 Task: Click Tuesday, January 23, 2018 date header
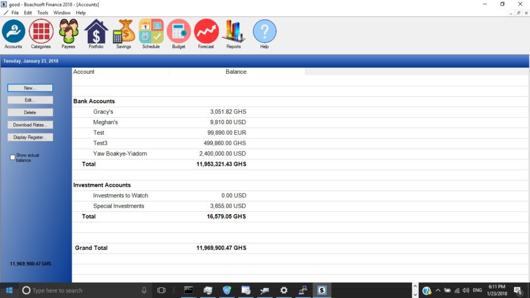tap(31, 61)
